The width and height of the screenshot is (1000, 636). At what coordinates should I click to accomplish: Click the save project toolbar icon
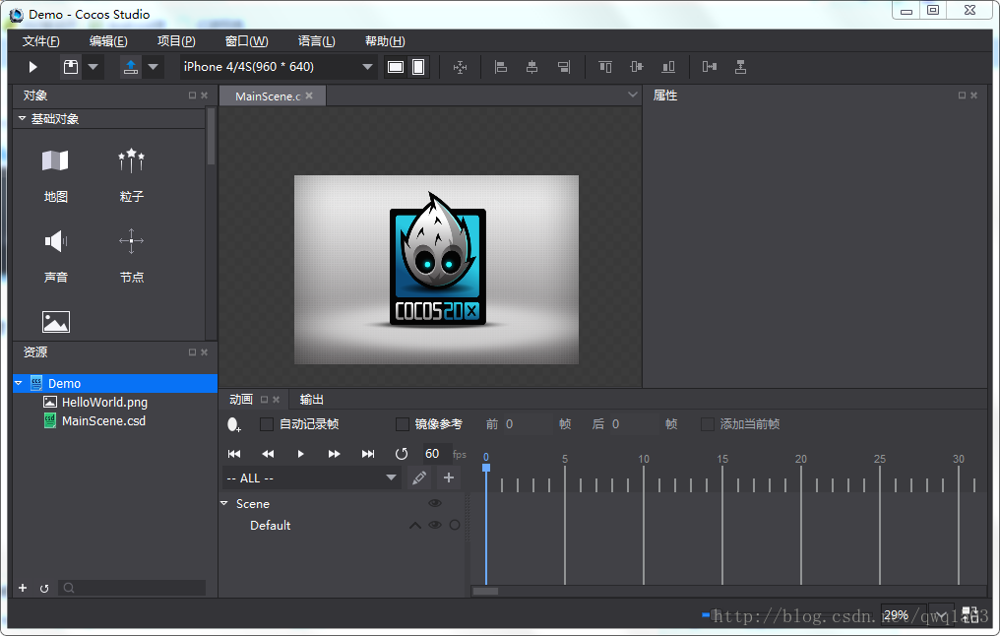click(71, 67)
